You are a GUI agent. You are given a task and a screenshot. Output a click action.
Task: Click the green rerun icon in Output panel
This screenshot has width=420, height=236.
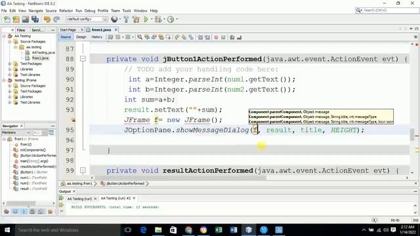click(x=61, y=198)
